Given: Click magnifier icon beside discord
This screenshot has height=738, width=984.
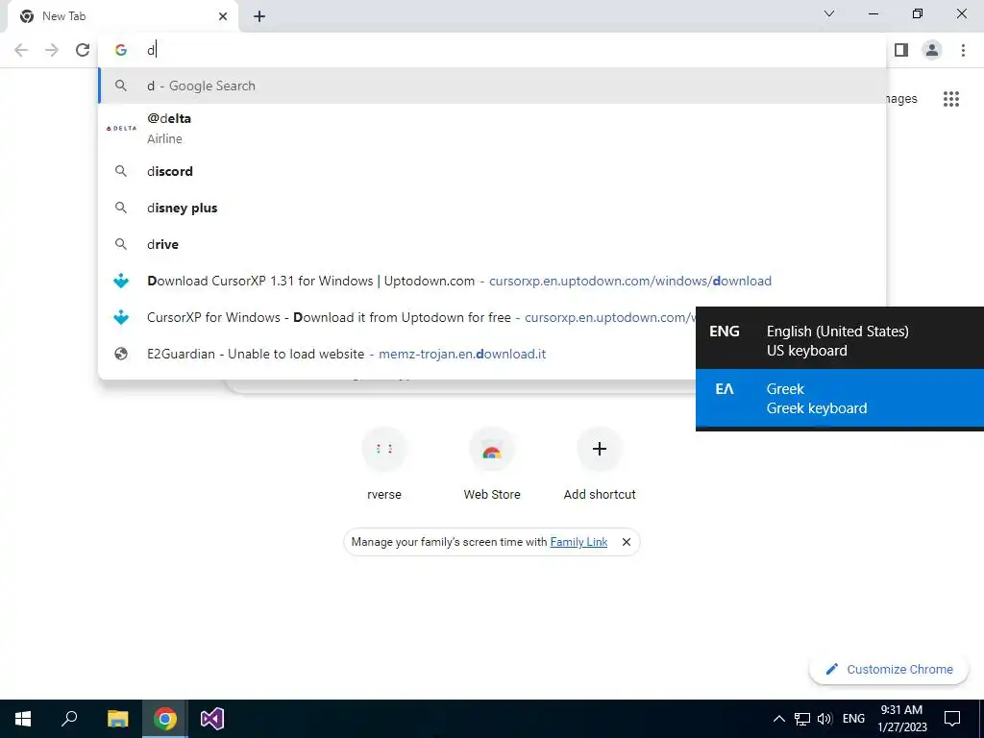Looking at the screenshot, I should 121,171.
